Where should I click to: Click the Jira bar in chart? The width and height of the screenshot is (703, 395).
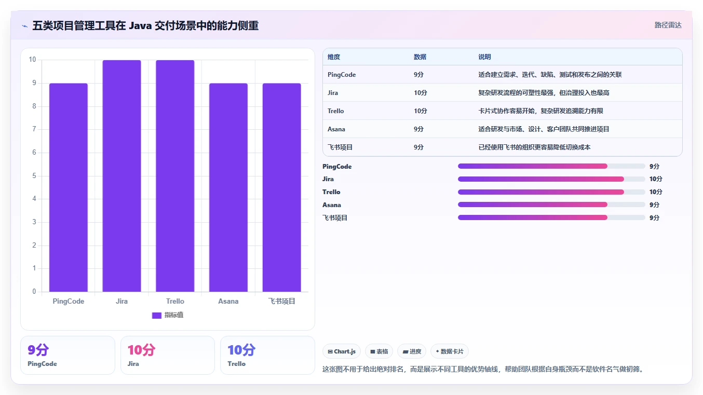pos(121,176)
